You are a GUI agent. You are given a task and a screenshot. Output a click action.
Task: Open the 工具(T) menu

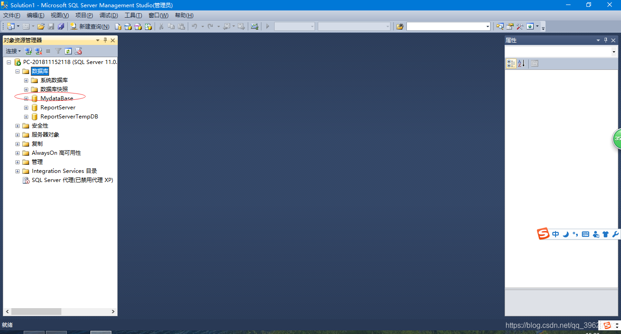[x=133, y=15]
